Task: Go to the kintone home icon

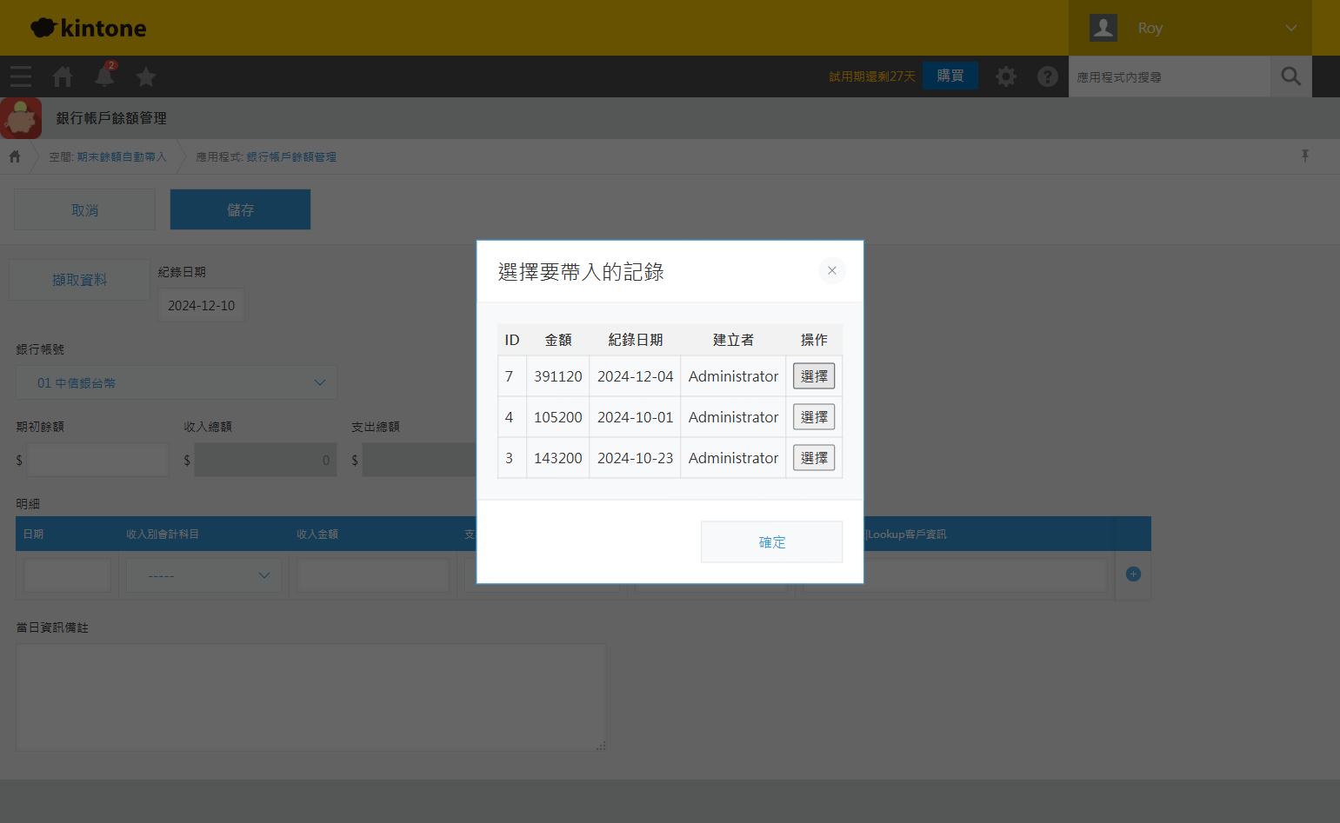Action: coord(63,76)
